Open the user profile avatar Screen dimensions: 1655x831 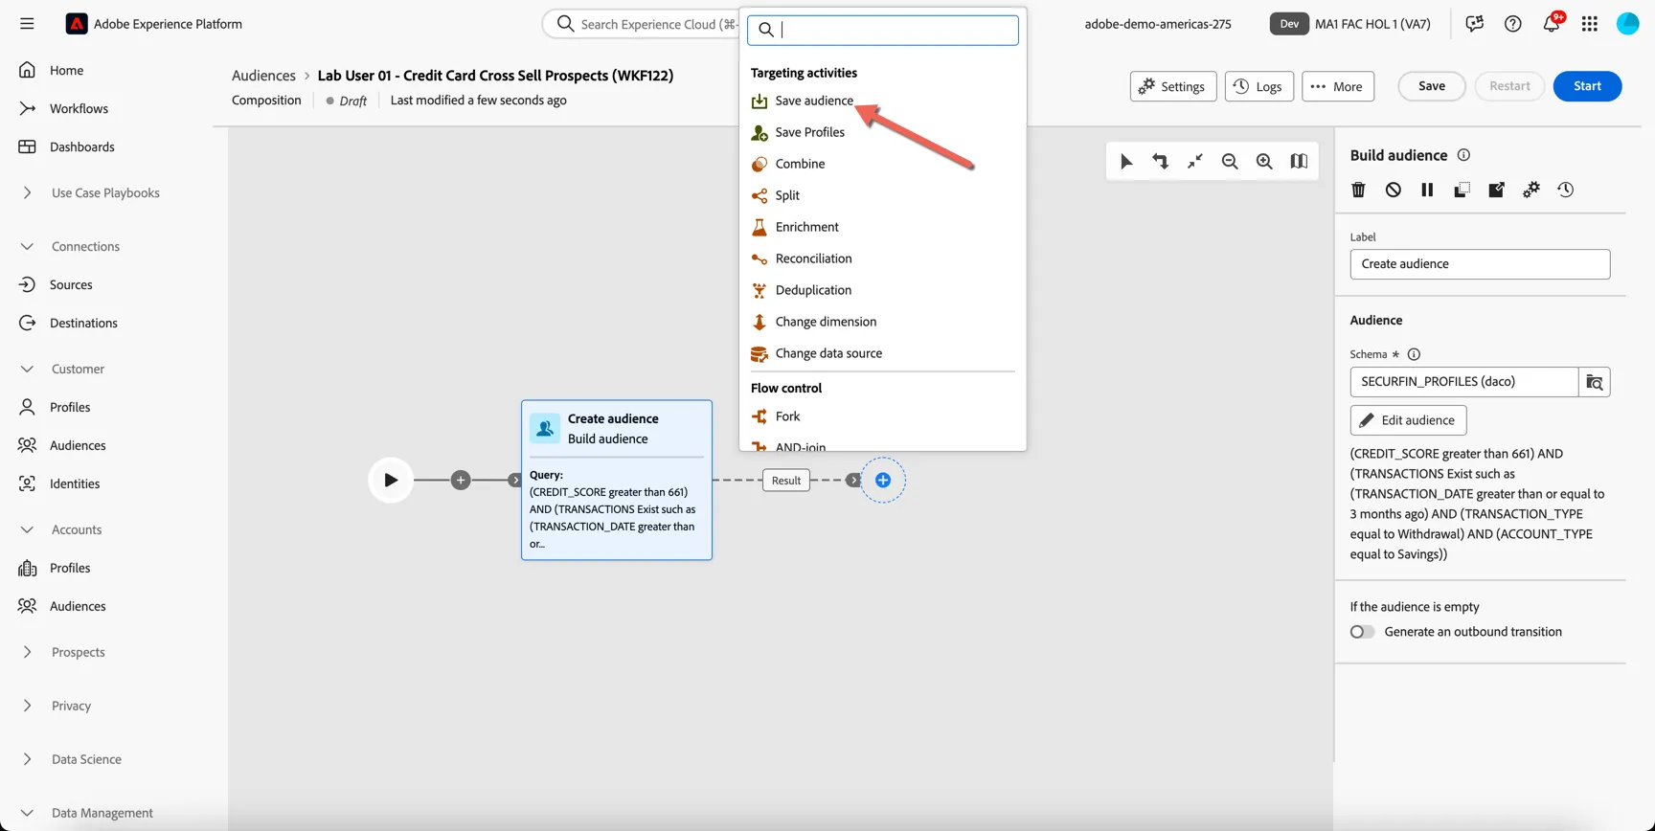1627,24
